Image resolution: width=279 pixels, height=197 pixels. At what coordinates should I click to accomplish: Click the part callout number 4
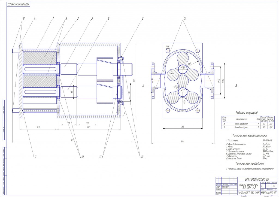click(35, 18)
